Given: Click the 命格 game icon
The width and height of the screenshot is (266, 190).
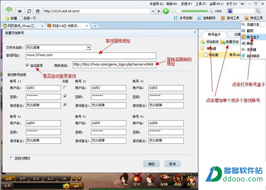Looking at the screenshot, I should (178, 180).
